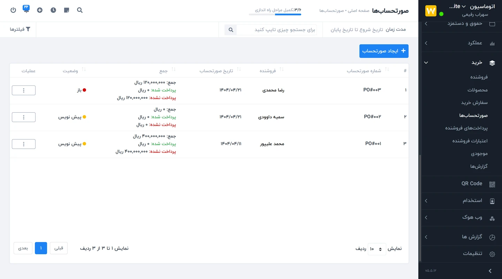The width and height of the screenshot is (502, 279).
Task: Click the گزارش ها pie chart icon
Action: [x=492, y=237]
